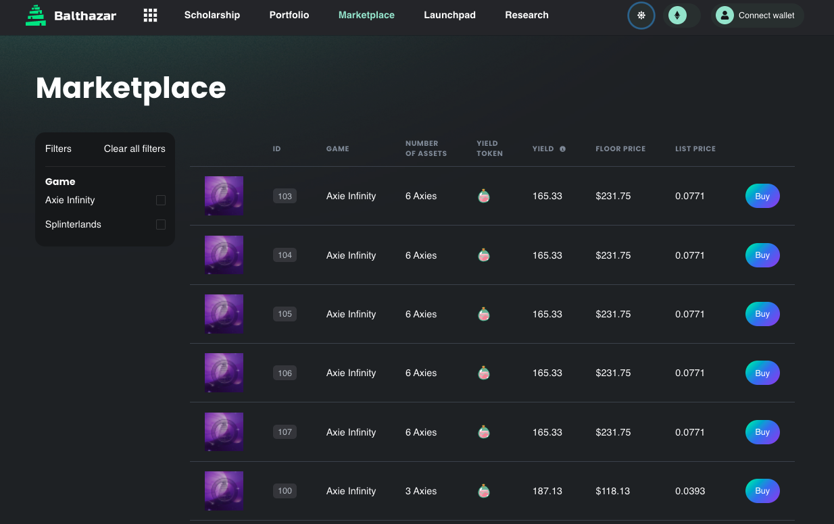Buy the listing with ID 100
This screenshot has height=524, width=834.
pyautogui.click(x=762, y=491)
